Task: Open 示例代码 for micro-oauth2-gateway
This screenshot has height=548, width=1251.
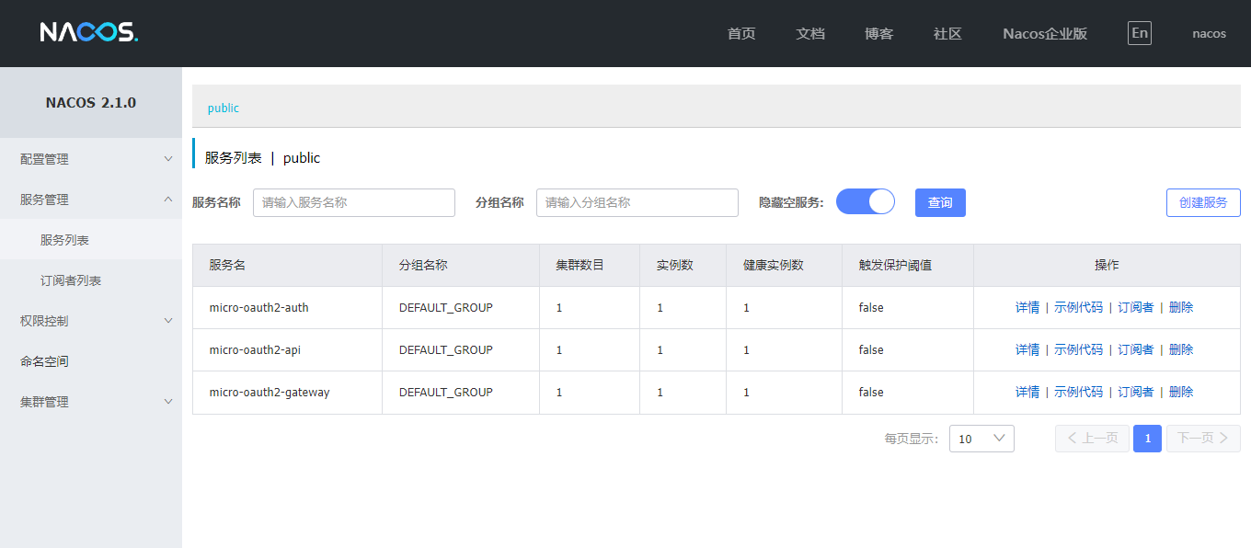Action: [x=1078, y=392]
